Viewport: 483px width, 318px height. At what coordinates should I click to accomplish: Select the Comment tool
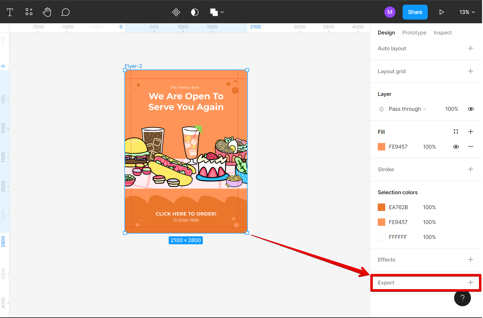(x=65, y=12)
